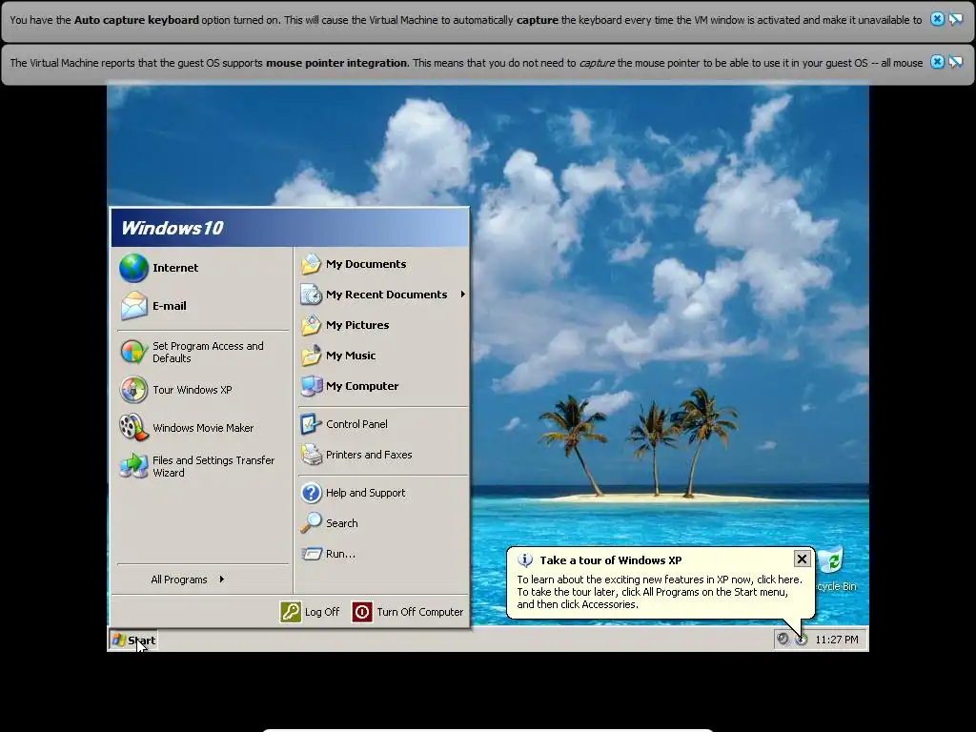Select the Printers and Faxes label
The width and height of the screenshot is (976, 732).
[369, 455]
